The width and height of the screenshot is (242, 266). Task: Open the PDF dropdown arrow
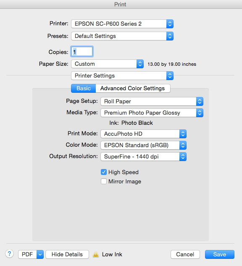[40, 254]
